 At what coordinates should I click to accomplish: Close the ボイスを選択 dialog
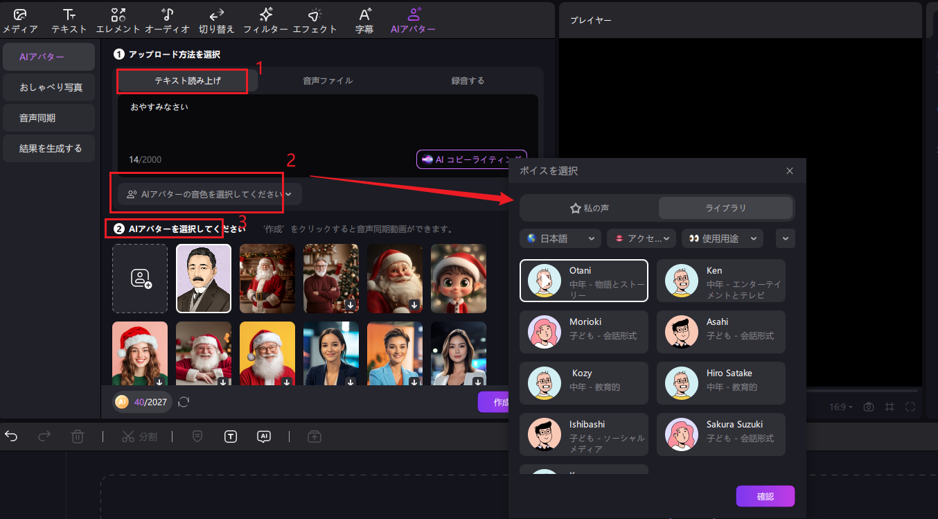790,171
